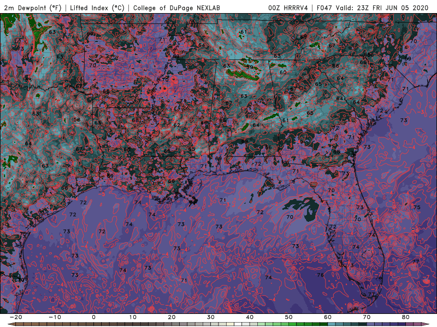
Task: Click the 20 label on the color scale
Action: pyautogui.click(x=172, y=317)
